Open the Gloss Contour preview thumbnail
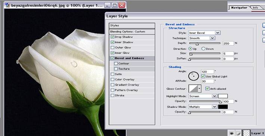The width and height of the screenshot is (265, 136). click(193, 89)
